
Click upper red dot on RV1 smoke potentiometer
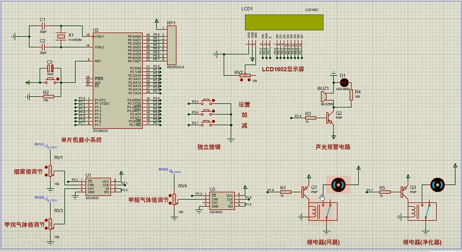pos(47,167)
